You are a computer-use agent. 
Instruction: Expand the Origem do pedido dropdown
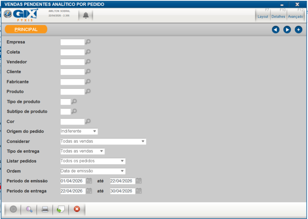pos(94,131)
